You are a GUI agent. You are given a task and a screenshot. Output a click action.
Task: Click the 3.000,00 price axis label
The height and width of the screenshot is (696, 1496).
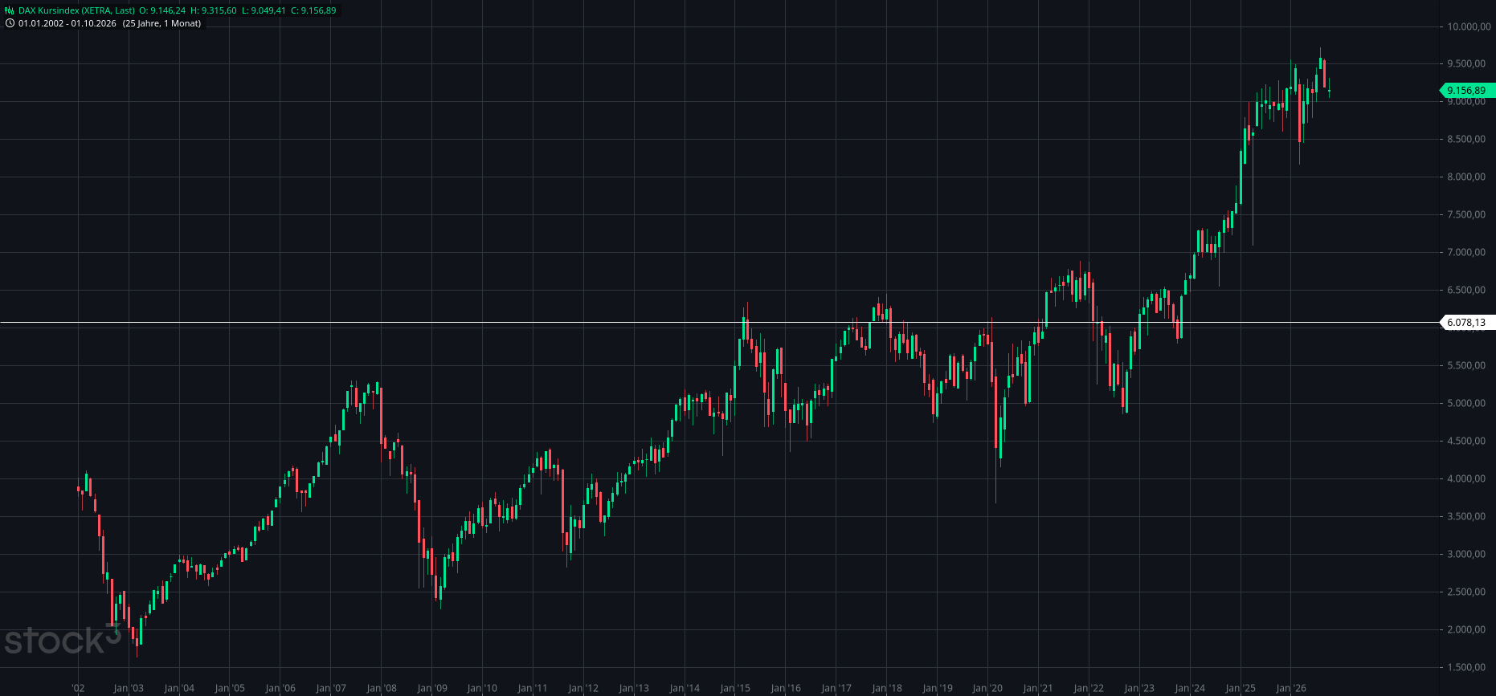coord(1466,554)
